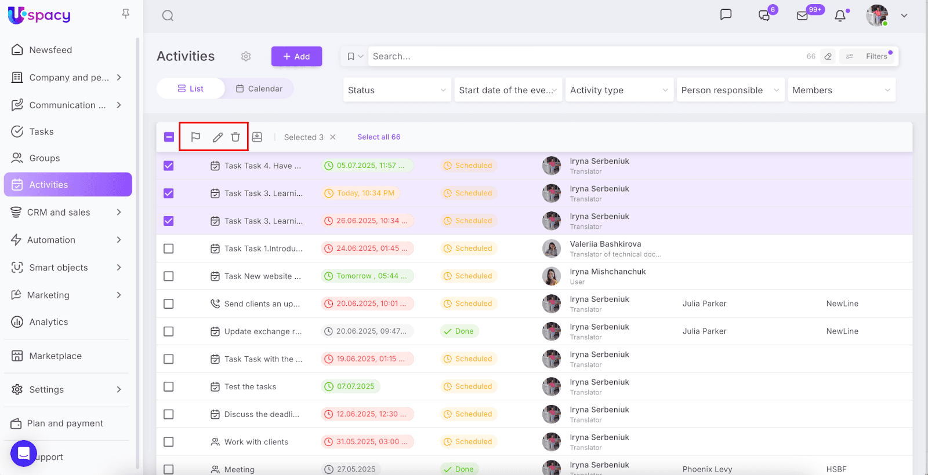Click the Select all 66 link
Screen dimensions: 928x475
coord(379,137)
